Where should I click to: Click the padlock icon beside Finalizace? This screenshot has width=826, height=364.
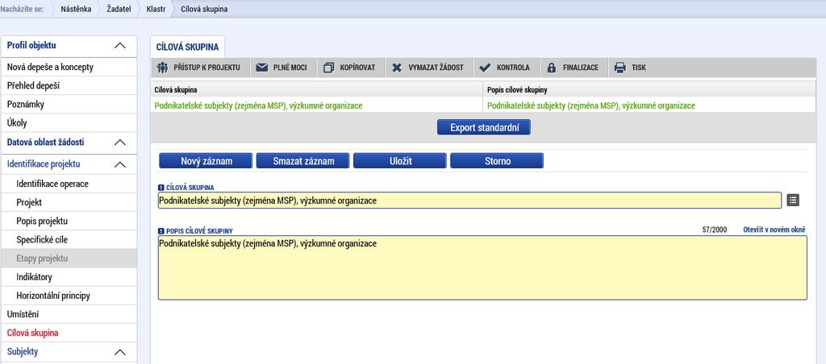552,68
